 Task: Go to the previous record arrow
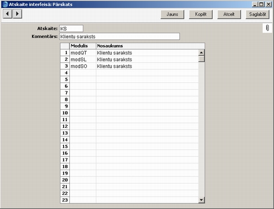7,14
